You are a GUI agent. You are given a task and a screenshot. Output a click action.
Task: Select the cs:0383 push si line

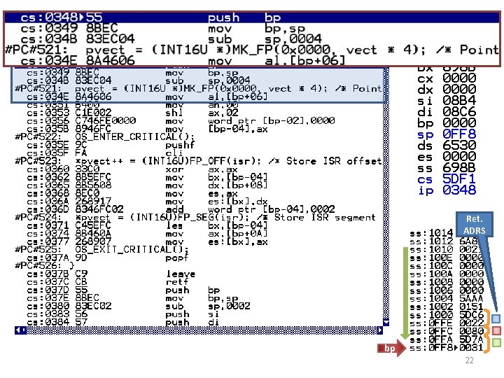pyautogui.click(x=123, y=314)
